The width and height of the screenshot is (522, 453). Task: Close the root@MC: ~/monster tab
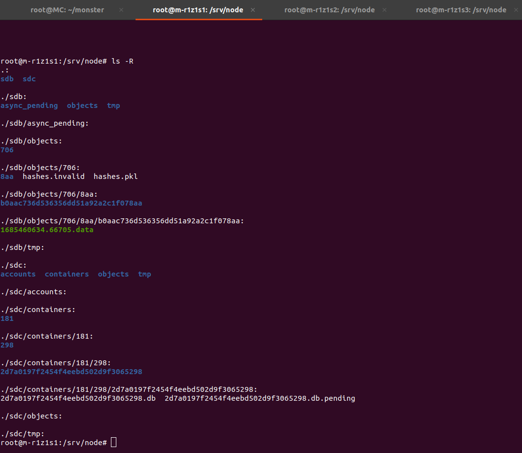(x=122, y=10)
